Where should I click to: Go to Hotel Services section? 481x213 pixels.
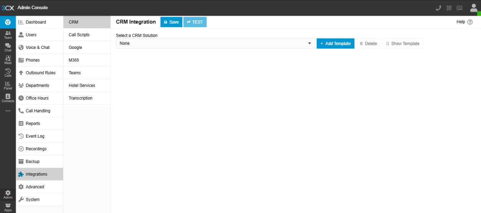[82, 85]
